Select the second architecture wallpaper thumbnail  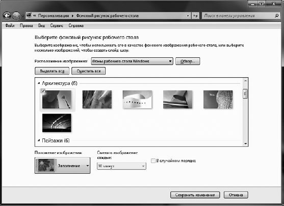[x=97, y=99]
